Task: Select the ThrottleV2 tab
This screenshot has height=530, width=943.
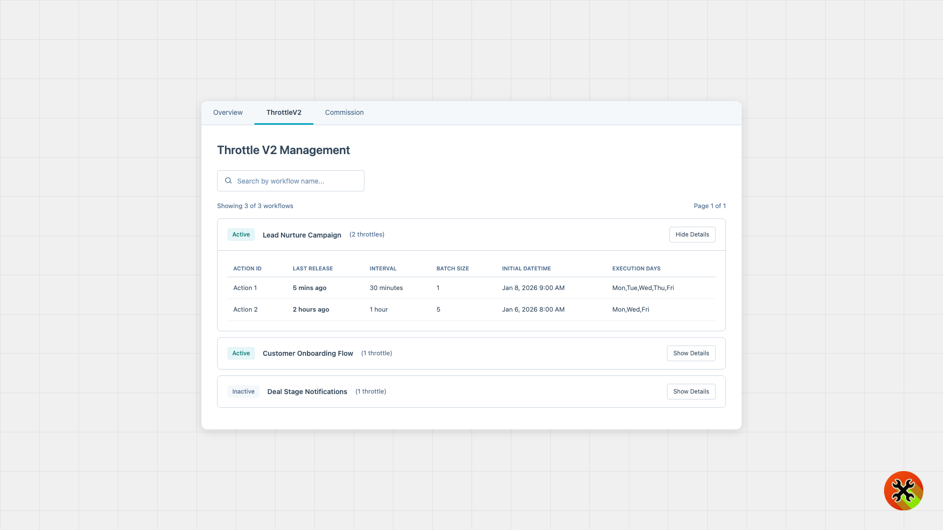Action: point(283,112)
